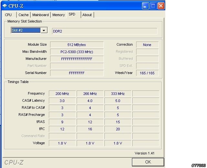Close the CPU-Z window
Viewport: 207px width, 168px height.
[161, 6]
